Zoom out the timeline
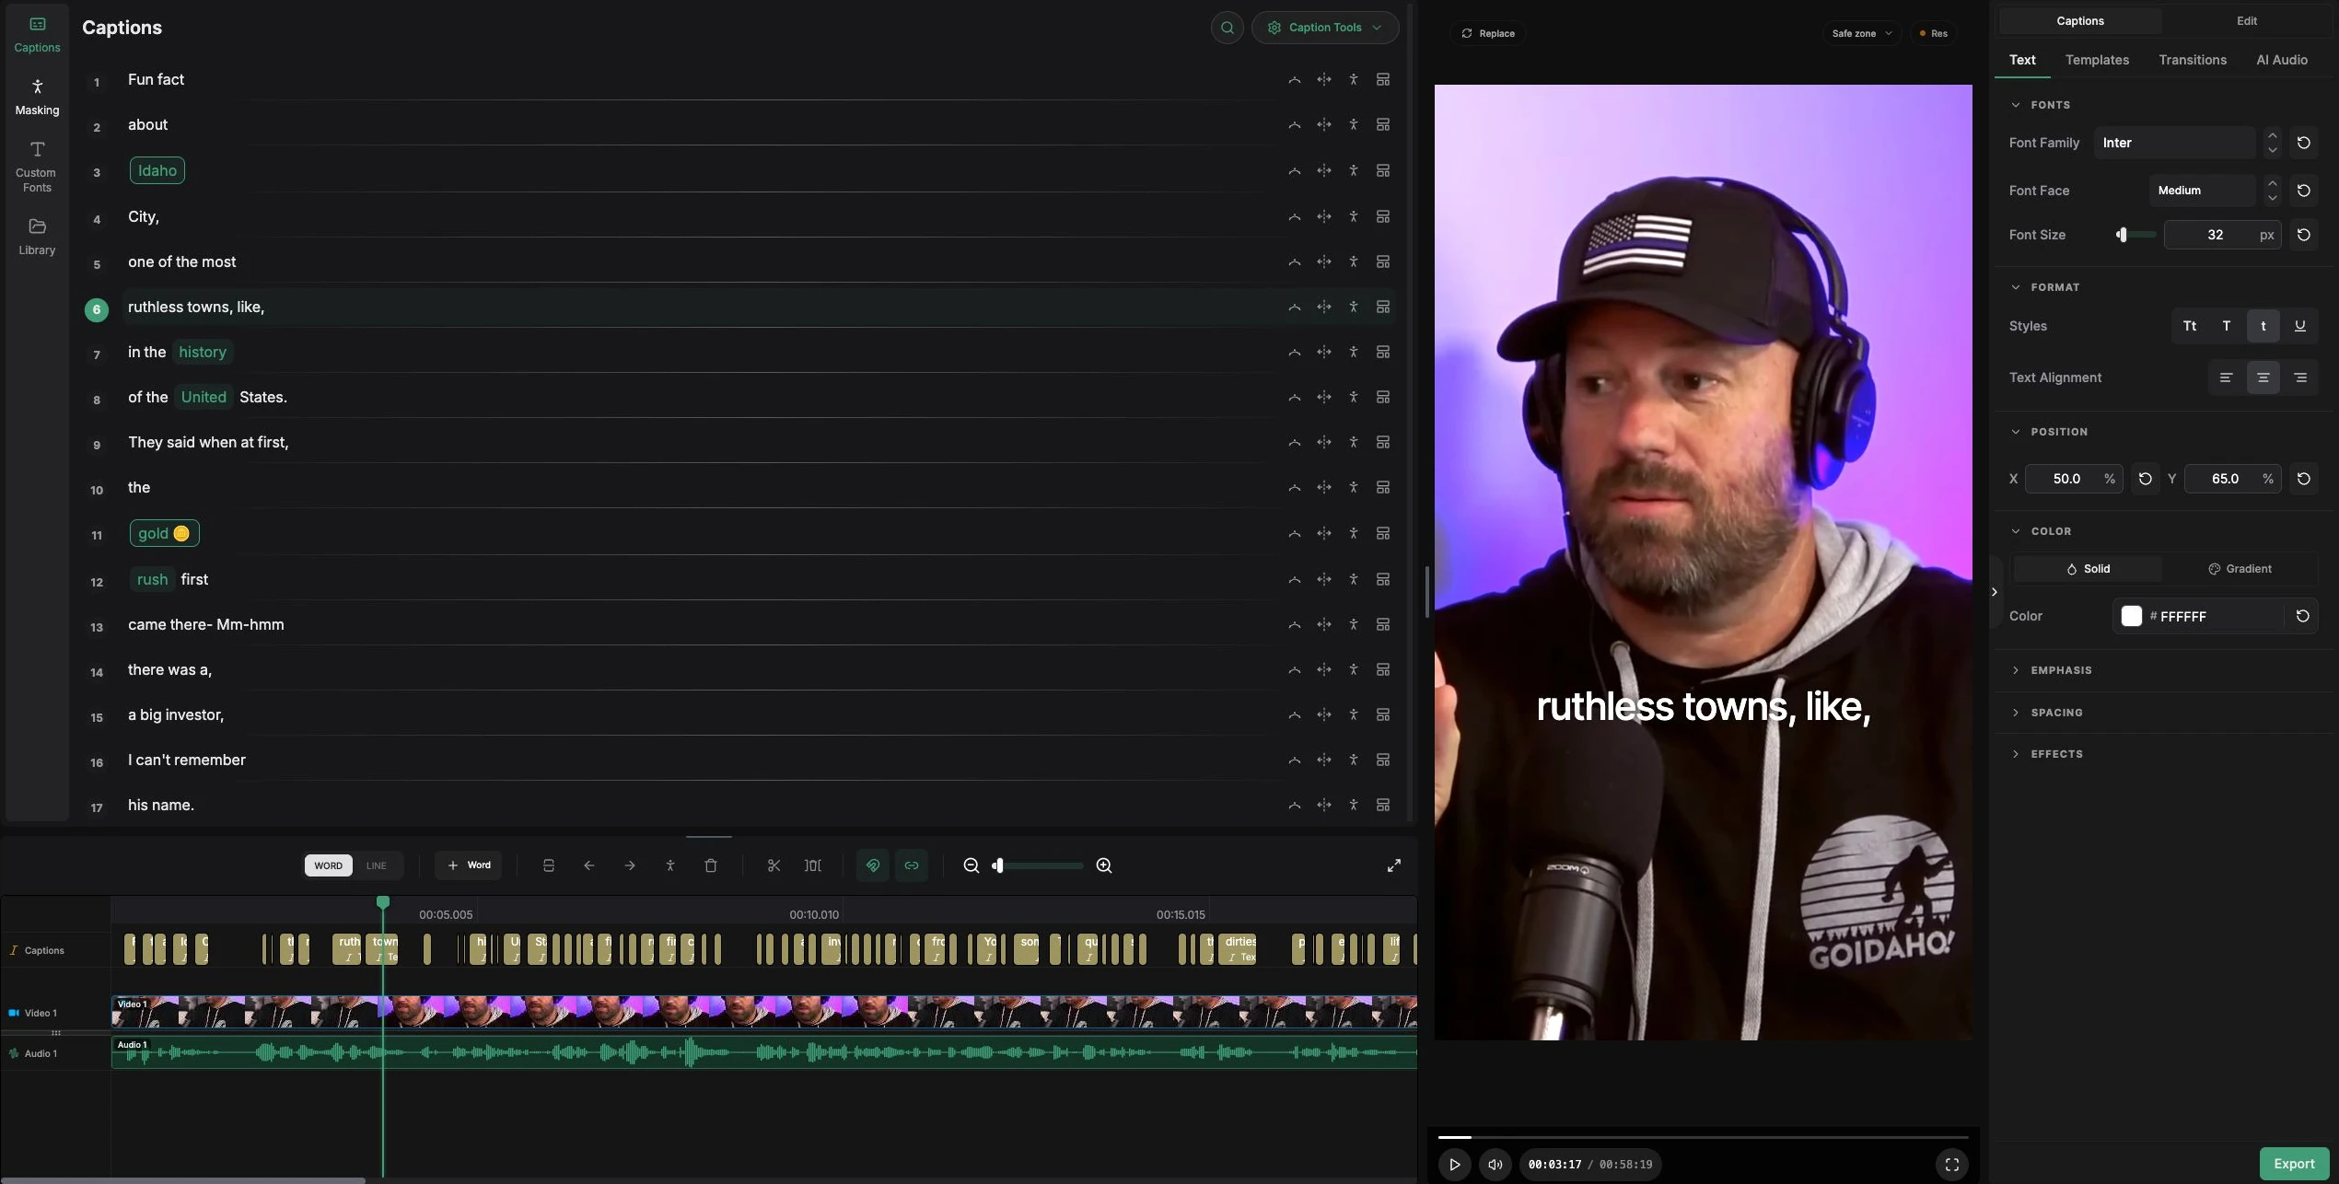 pos(971,865)
